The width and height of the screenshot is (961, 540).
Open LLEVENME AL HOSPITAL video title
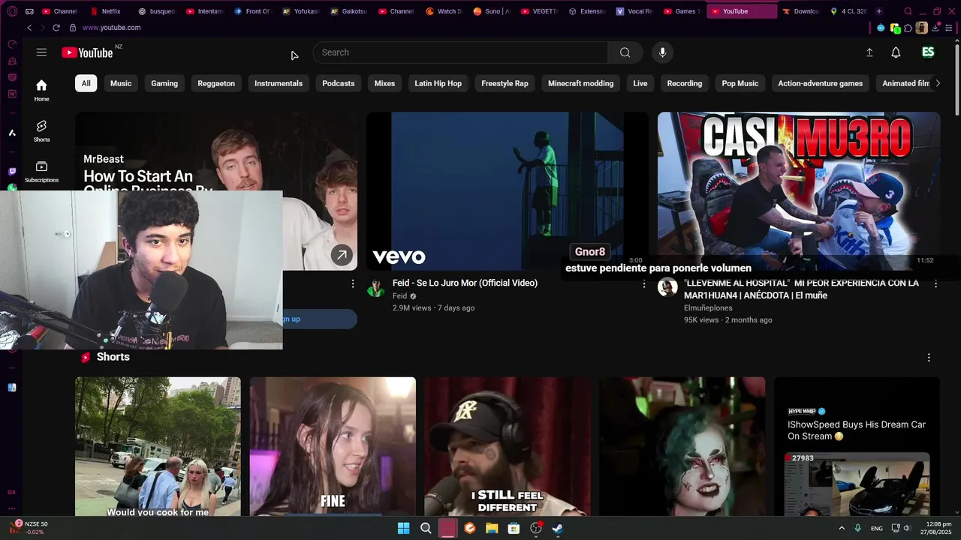point(801,289)
